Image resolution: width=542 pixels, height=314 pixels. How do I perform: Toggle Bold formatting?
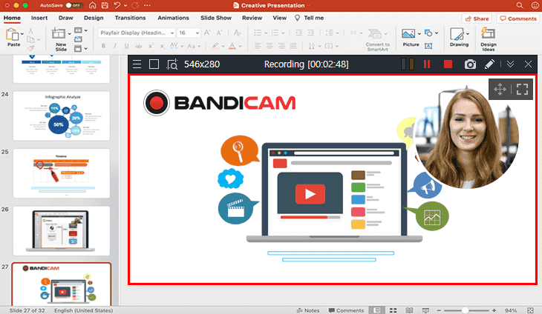tap(104, 47)
